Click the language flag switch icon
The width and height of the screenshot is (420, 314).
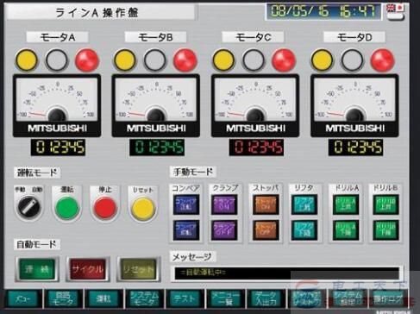click(x=396, y=12)
